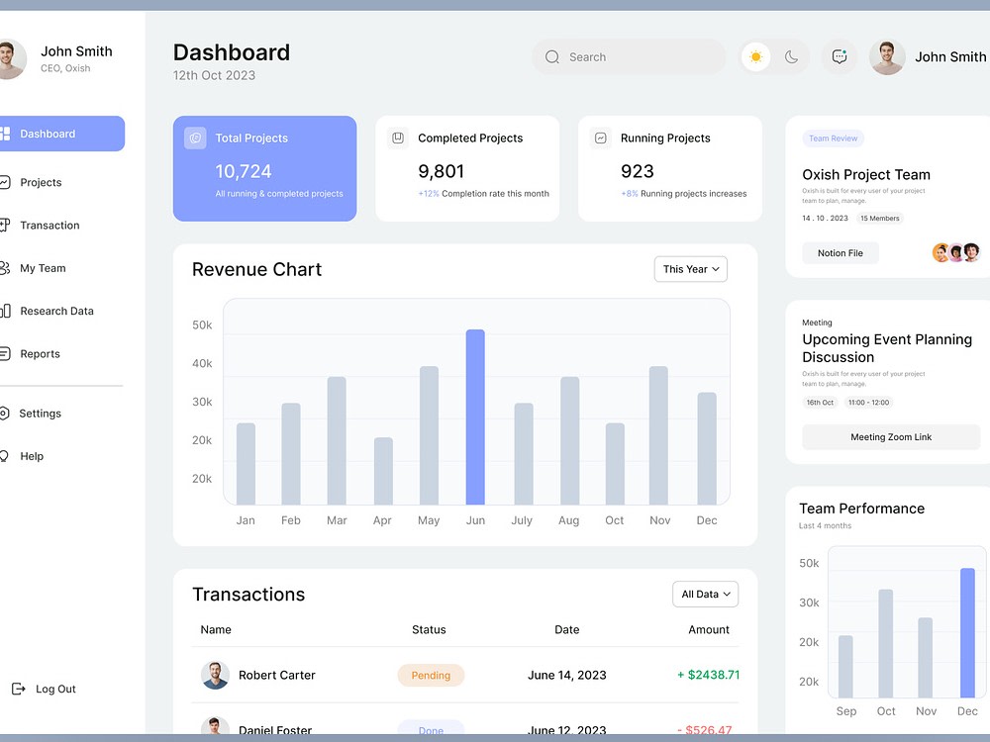Click the Meeting Zoom Link button

[891, 437]
